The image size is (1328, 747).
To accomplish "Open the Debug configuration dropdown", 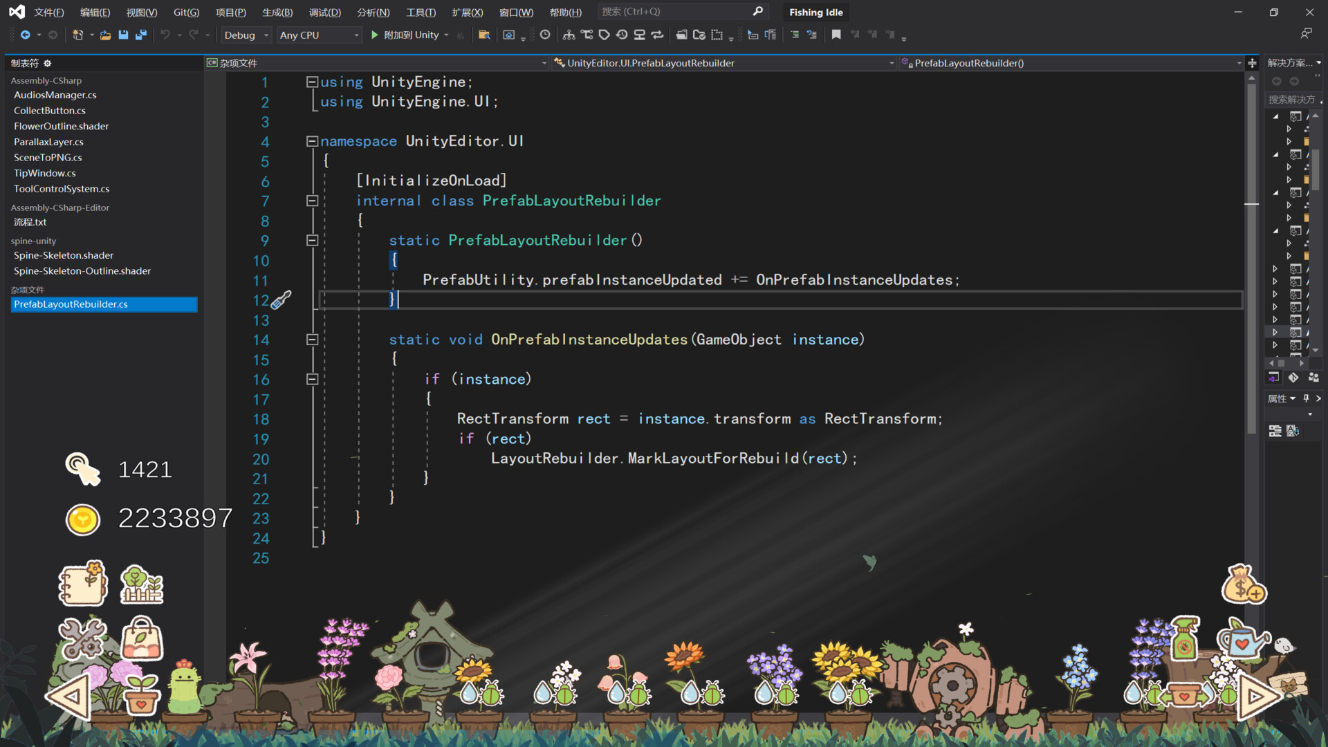I will 246,35.
